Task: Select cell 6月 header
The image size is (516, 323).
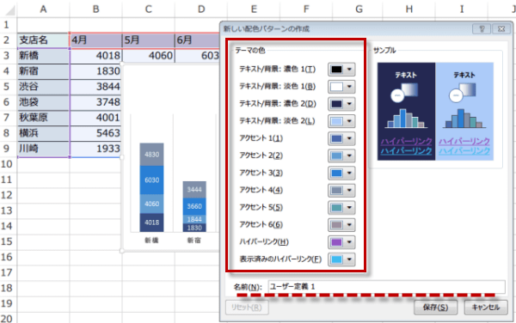Action: [198, 40]
